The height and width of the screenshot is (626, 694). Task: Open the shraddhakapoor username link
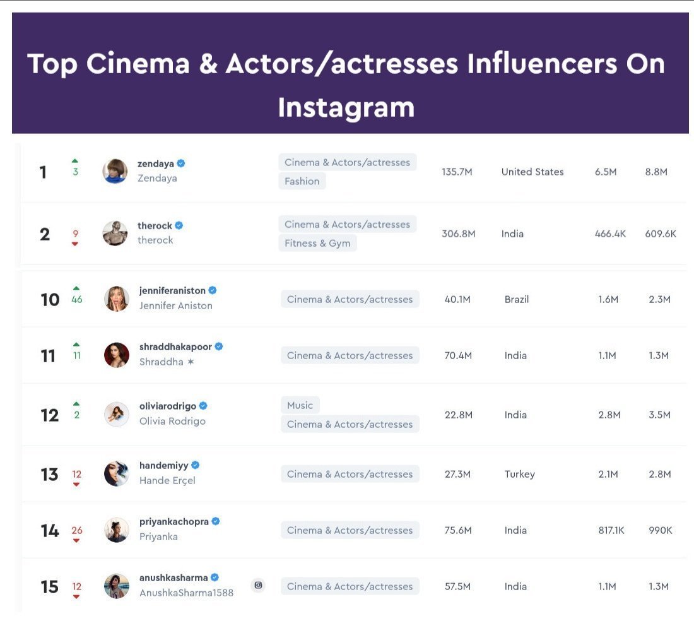[x=175, y=346]
